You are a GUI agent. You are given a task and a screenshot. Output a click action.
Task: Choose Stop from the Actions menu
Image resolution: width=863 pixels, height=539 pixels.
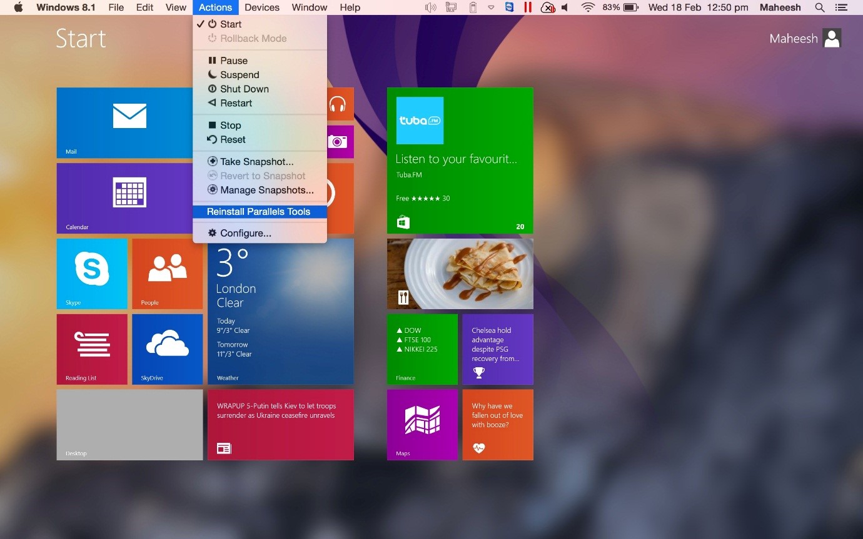click(x=260, y=125)
